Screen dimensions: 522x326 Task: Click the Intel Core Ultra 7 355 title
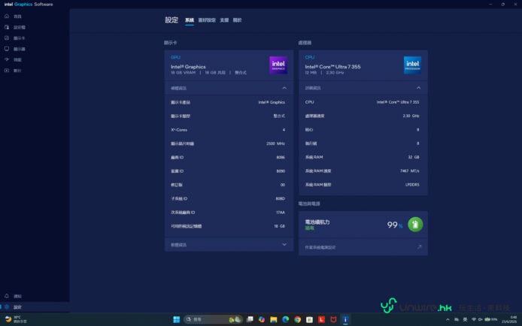coord(332,67)
